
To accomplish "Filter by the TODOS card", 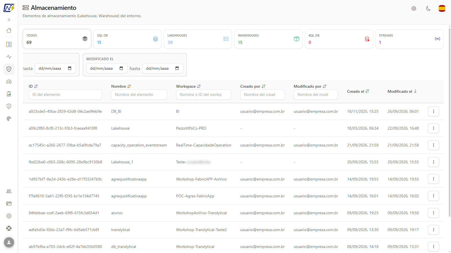I will click(x=57, y=39).
